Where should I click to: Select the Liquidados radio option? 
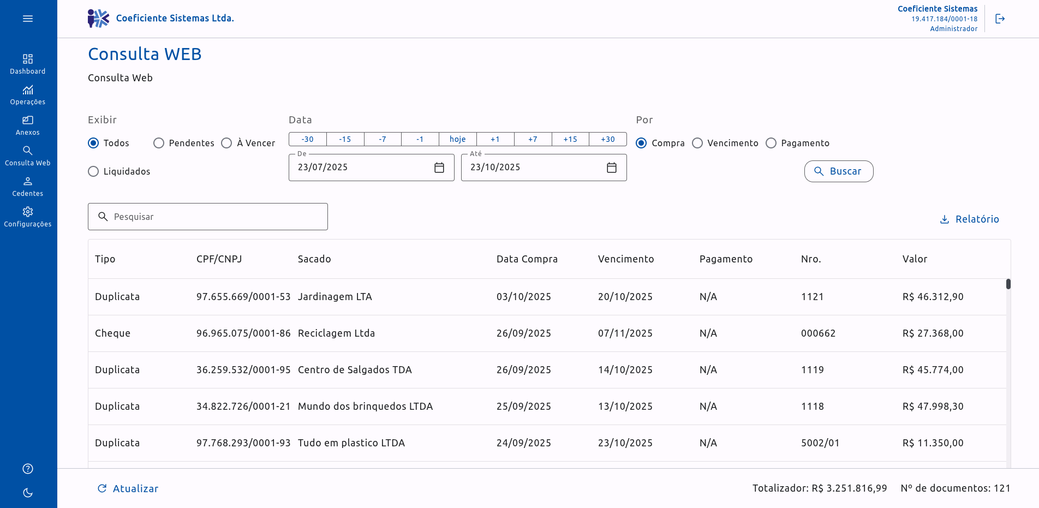pyautogui.click(x=93, y=171)
